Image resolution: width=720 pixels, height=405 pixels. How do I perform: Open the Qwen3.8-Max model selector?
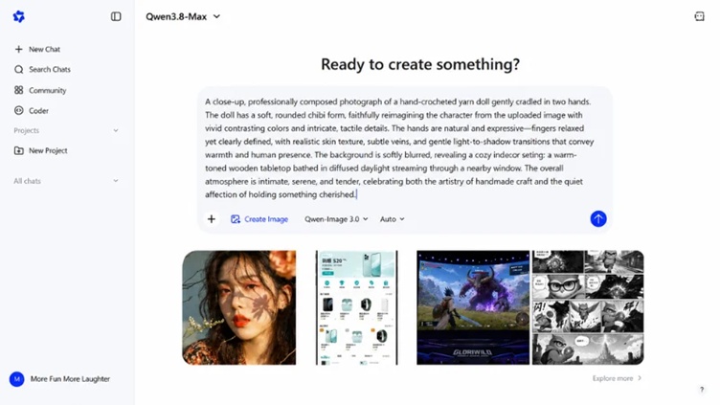pyautogui.click(x=183, y=16)
